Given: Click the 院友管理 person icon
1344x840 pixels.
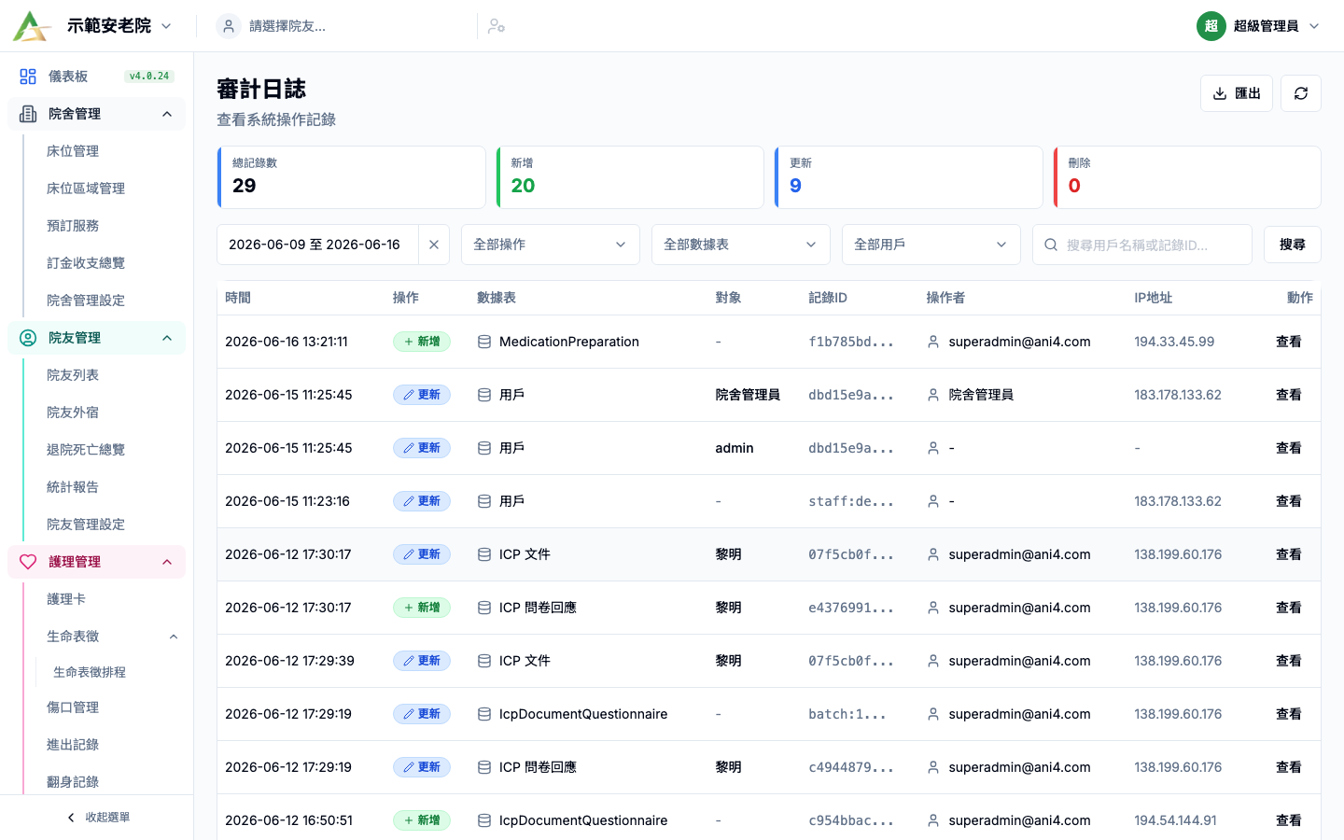Looking at the screenshot, I should tap(28, 338).
